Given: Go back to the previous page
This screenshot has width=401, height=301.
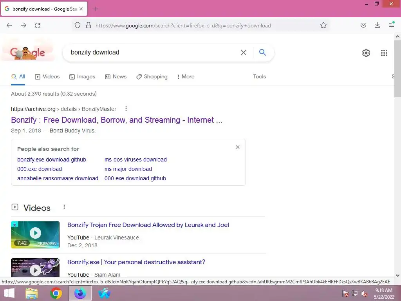Looking at the screenshot, I should (x=9, y=25).
